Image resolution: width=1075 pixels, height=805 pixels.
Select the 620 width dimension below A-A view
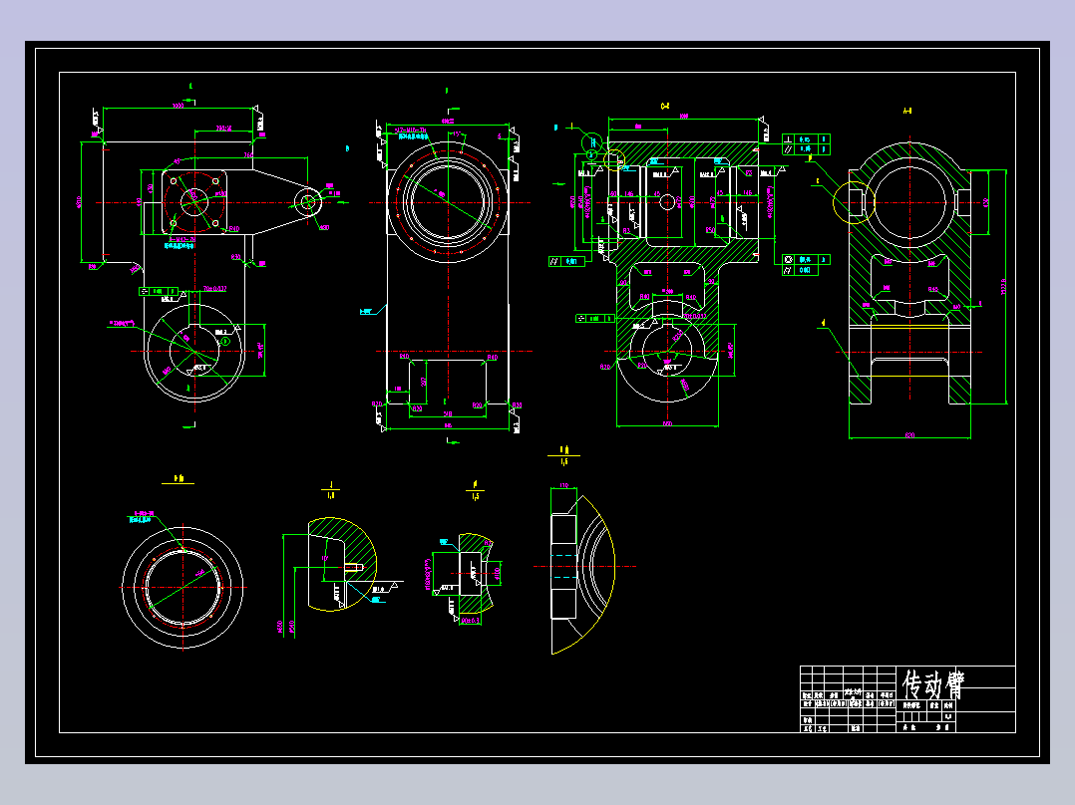point(909,435)
